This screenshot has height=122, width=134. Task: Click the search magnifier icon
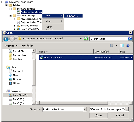tap(130, 39)
